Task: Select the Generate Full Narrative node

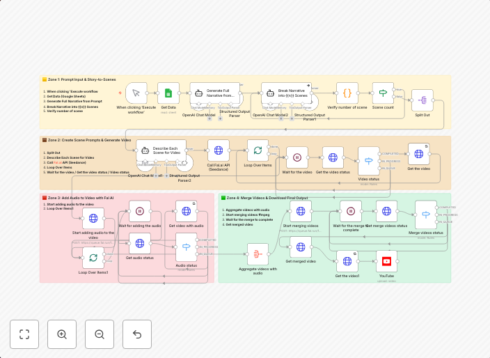Action: pos(217,93)
